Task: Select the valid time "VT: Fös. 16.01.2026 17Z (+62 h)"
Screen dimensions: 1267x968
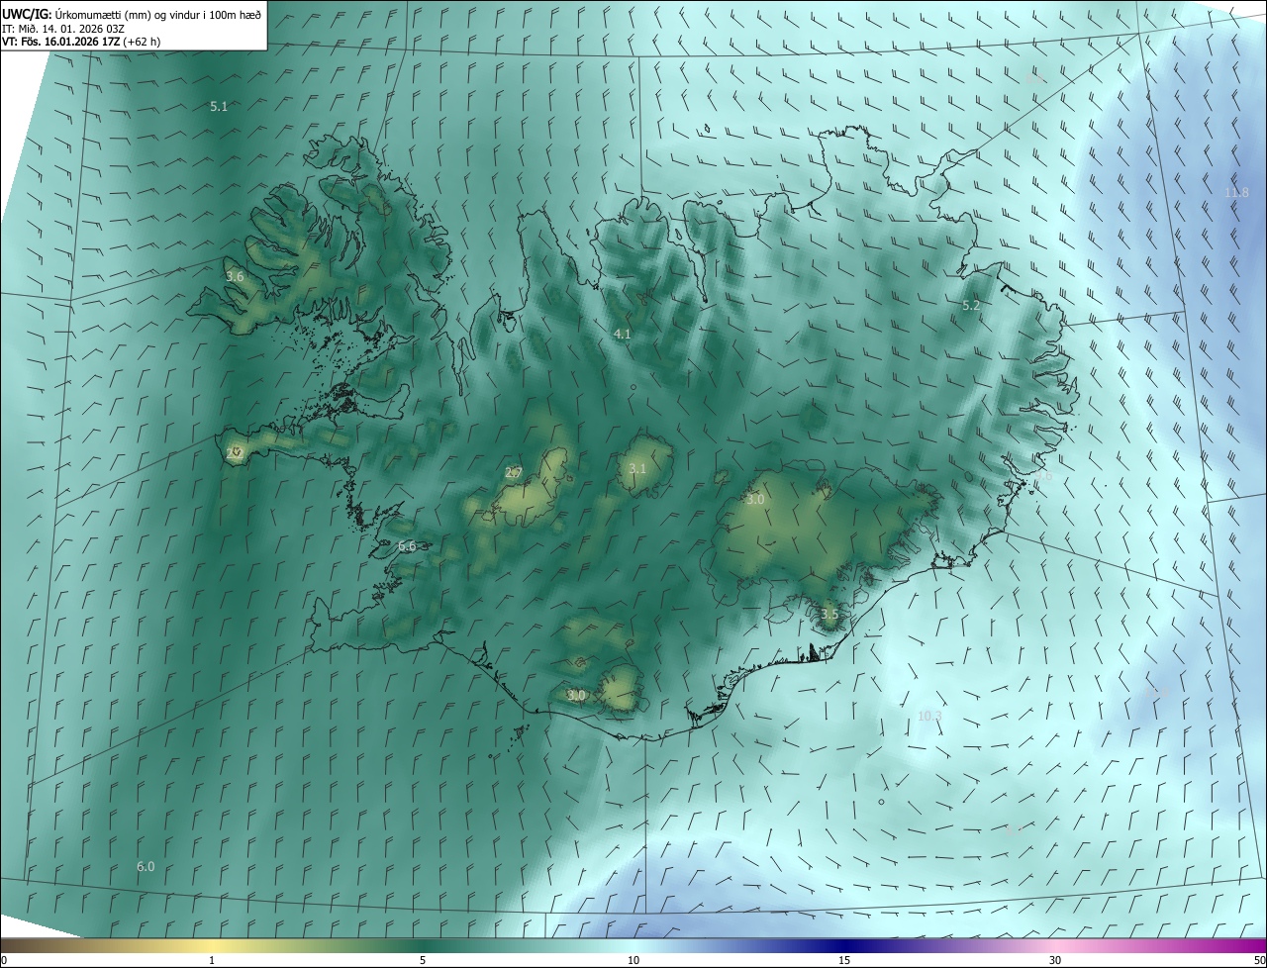Action: click(81, 42)
